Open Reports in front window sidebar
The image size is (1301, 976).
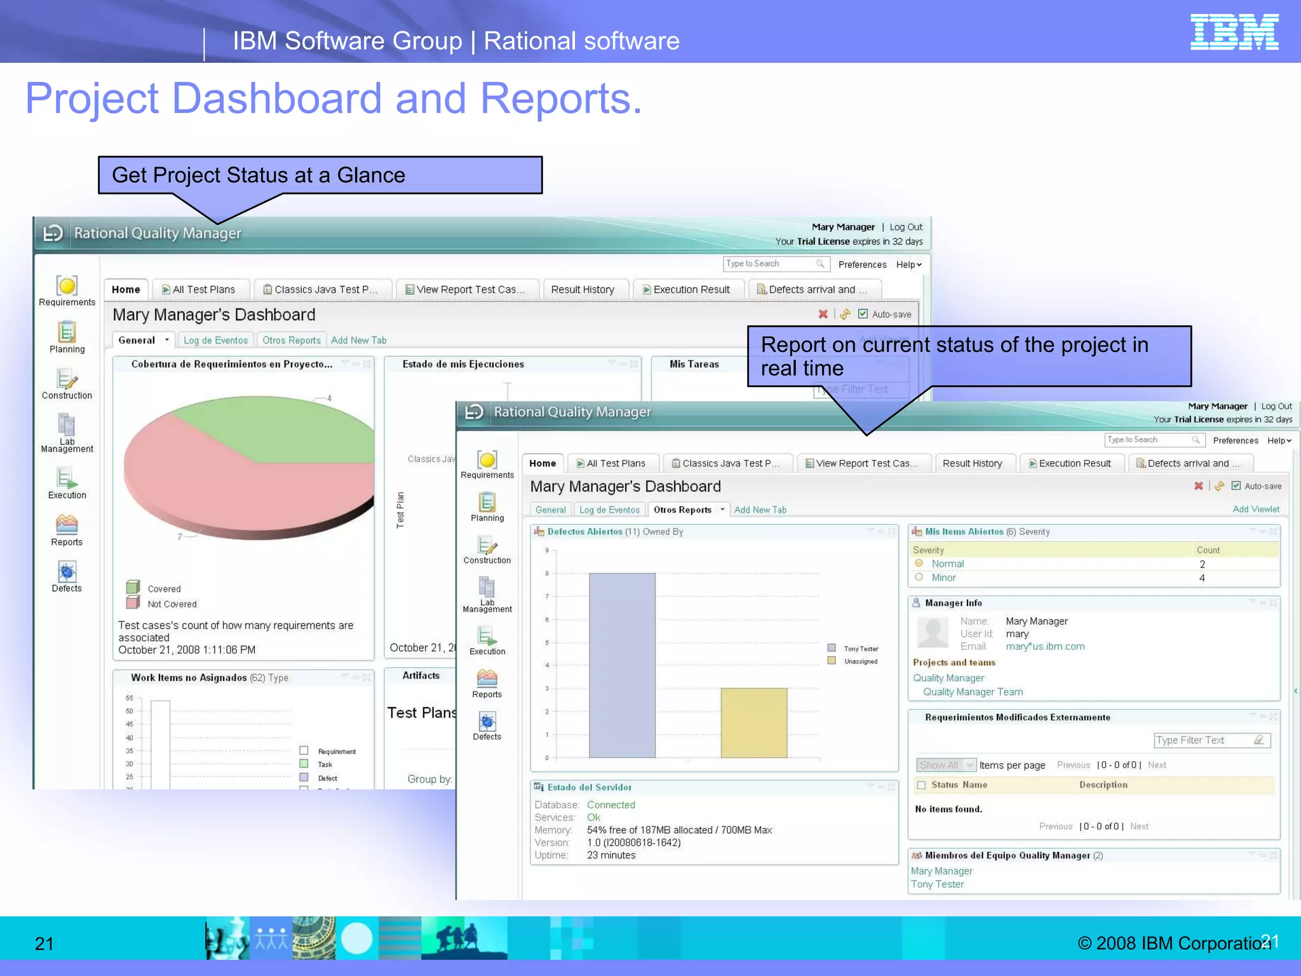point(487,684)
